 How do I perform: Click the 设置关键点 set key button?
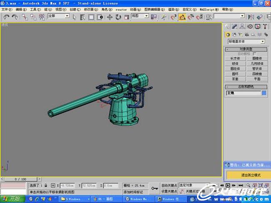coord(169,191)
